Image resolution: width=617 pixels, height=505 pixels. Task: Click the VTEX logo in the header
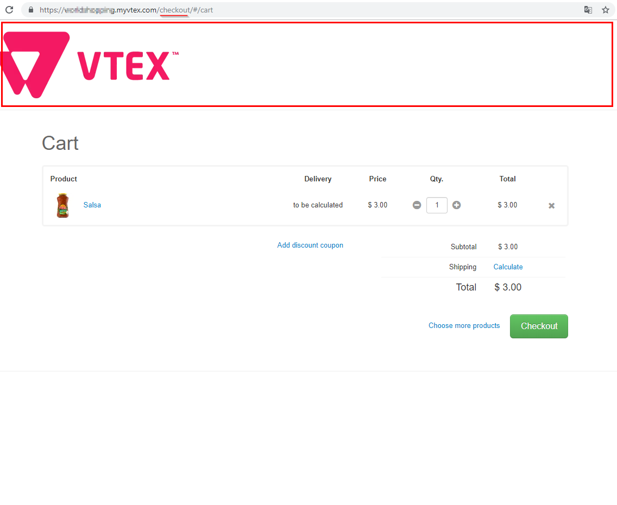[x=90, y=65]
